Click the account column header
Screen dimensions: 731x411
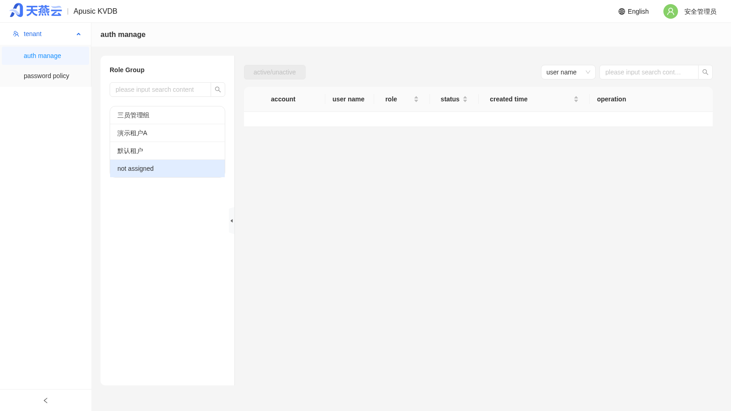pyautogui.click(x=283, y=99)
